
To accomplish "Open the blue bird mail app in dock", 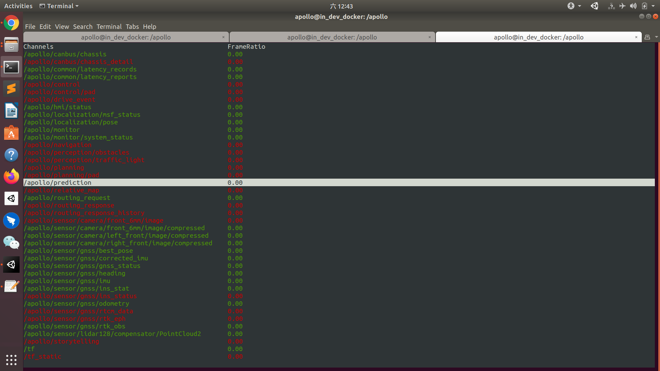I will (11, 221).
